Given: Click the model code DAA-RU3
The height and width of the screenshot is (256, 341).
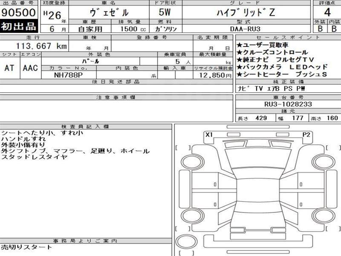Looking at the screenshot, I should [246, 29].
